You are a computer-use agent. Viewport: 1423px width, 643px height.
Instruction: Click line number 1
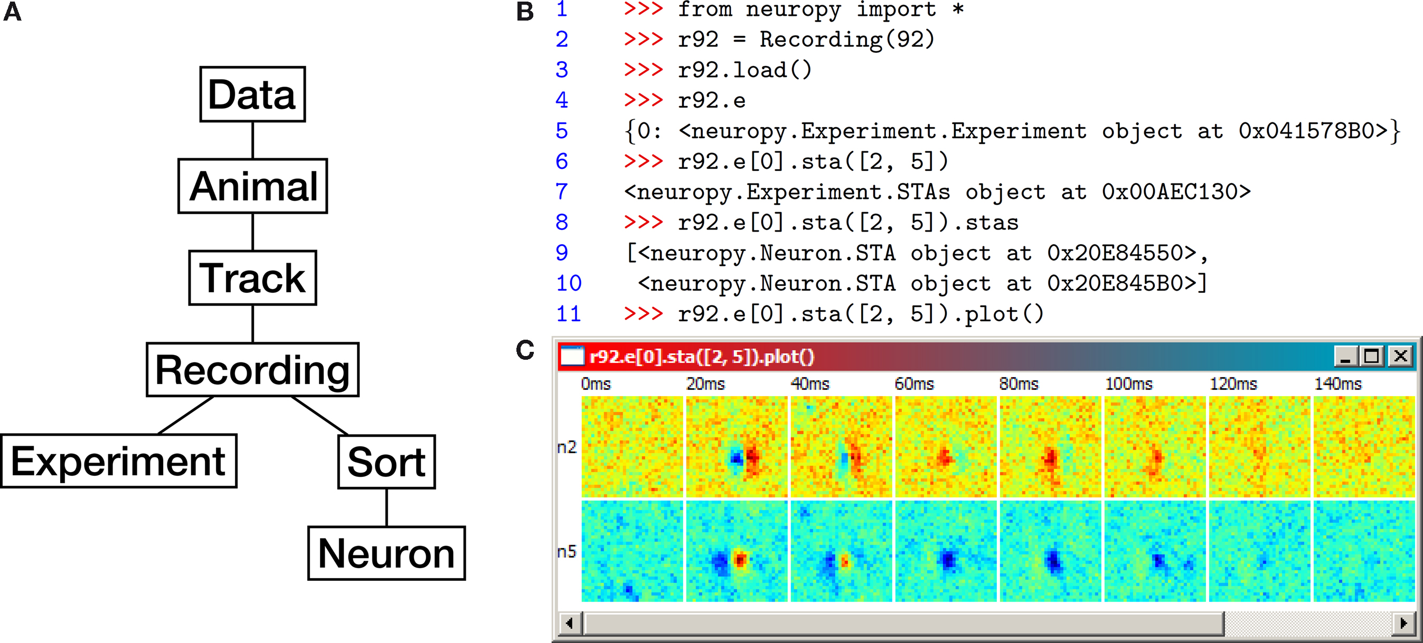tap(562, 9)
